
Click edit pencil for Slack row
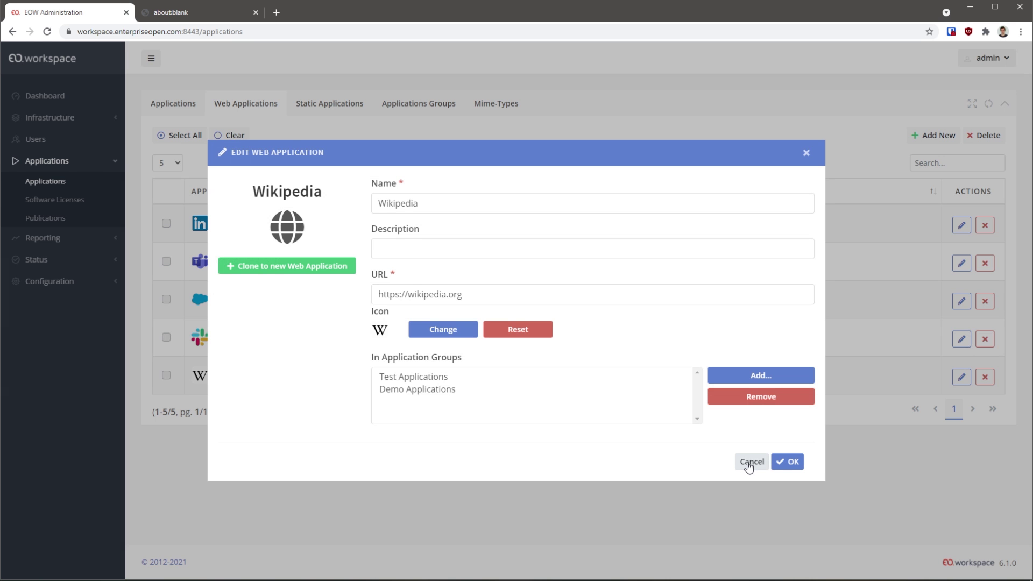[x=961, y=339]
